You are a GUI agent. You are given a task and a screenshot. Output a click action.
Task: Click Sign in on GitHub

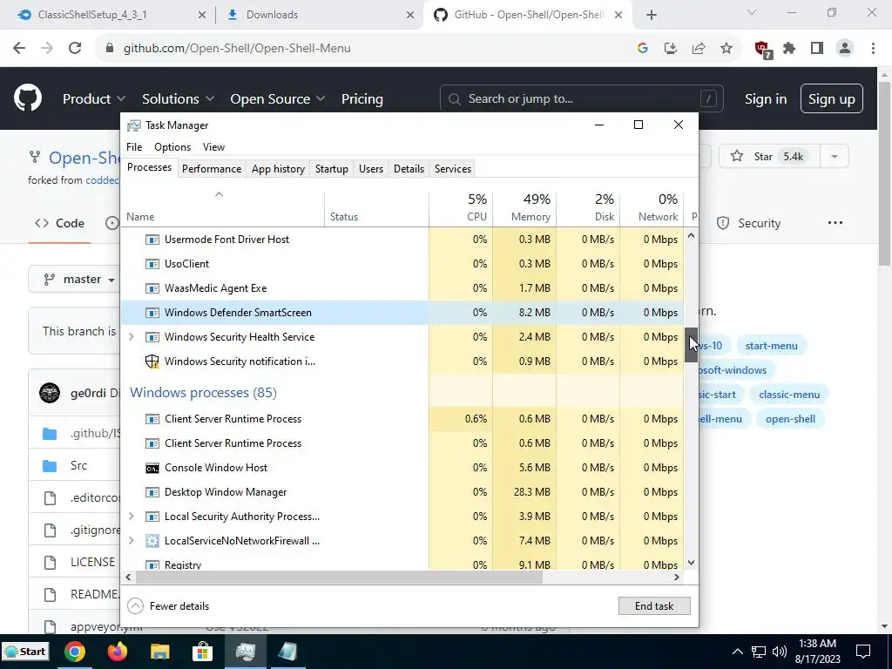click(766, 98)
